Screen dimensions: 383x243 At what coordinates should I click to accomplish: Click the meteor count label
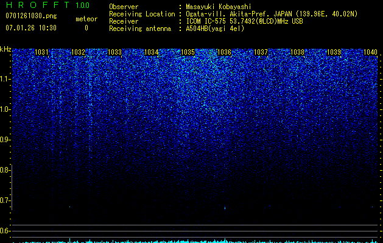86,19
